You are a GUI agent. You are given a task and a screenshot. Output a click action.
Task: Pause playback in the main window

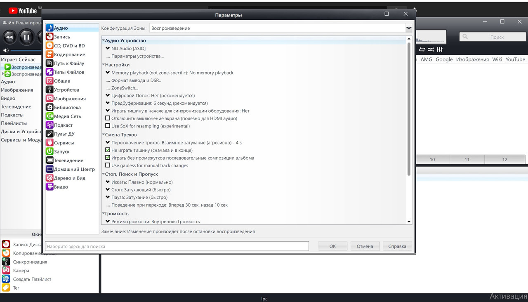click(x=26, y=37)
